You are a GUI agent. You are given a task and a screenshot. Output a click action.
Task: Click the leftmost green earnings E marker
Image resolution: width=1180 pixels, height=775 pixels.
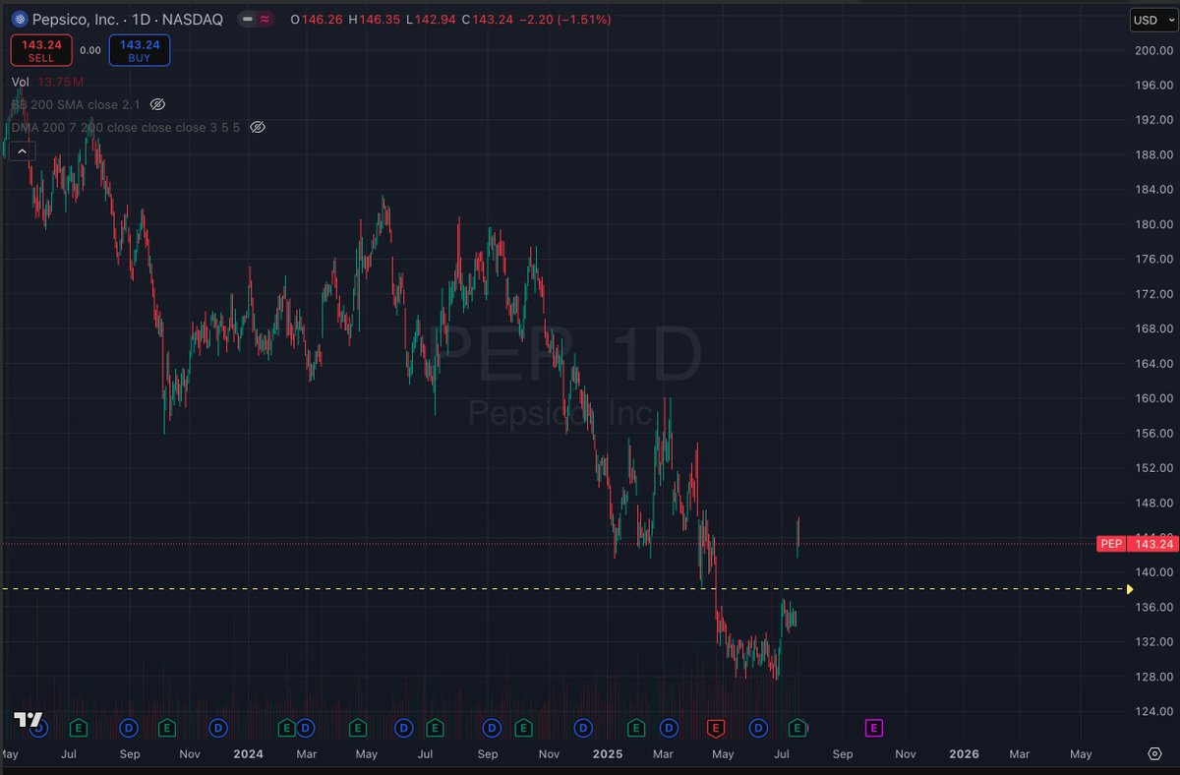79,728
